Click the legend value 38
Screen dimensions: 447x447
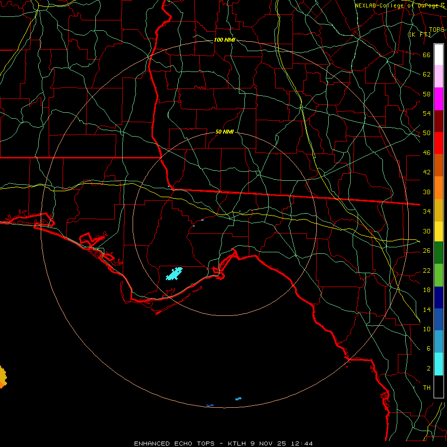(x=427, y=192)
